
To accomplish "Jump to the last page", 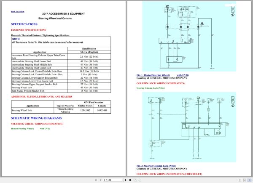I will tap(130, 180).
